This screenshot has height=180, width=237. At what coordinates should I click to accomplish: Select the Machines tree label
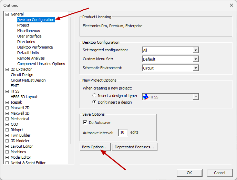[x=18, y=152]
